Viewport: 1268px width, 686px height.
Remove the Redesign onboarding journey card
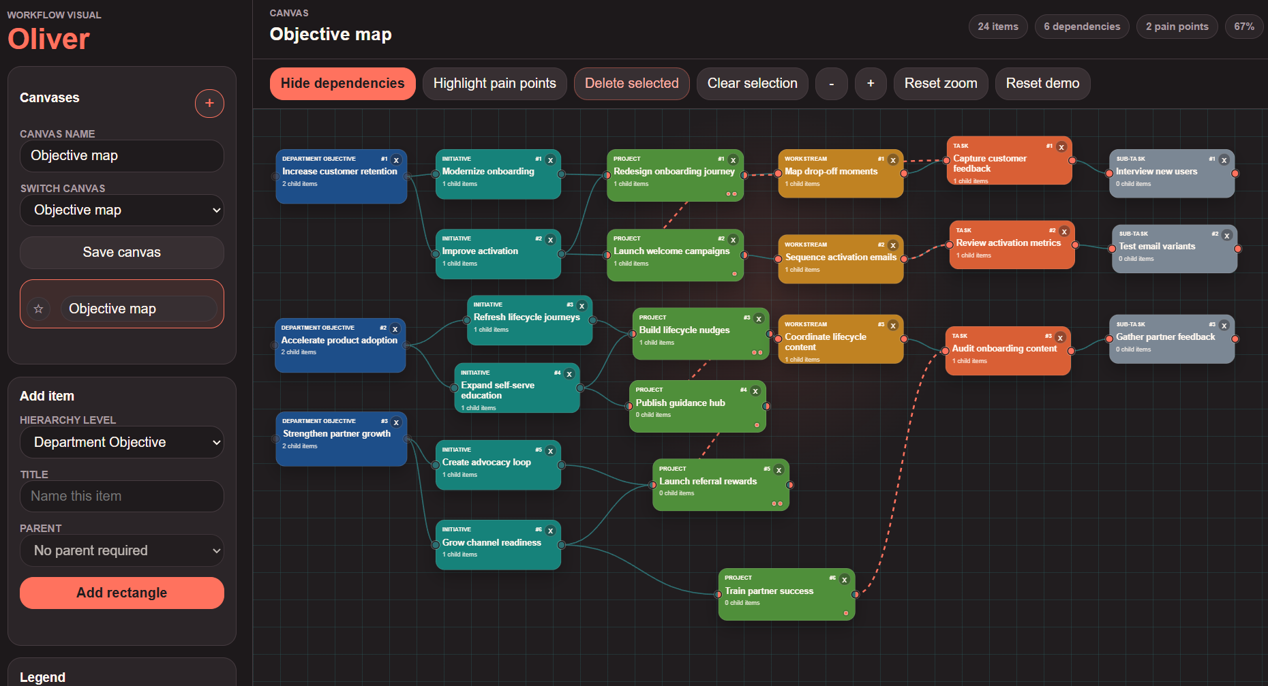(733, 160)
